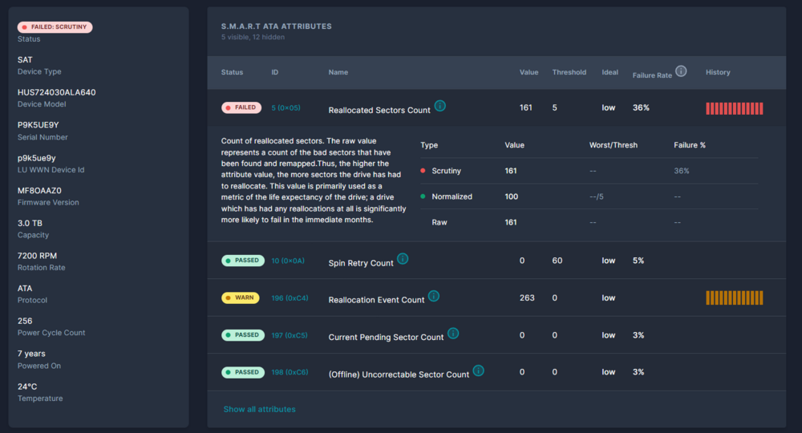This screenshot has height=433, width=802.
Task: Click the 36% failure rate value in main row
Action: coord(641,108)
